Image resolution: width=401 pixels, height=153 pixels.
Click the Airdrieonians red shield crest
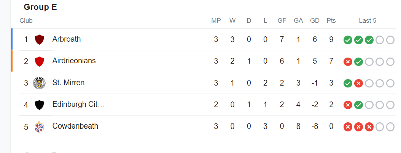point(40,61)
